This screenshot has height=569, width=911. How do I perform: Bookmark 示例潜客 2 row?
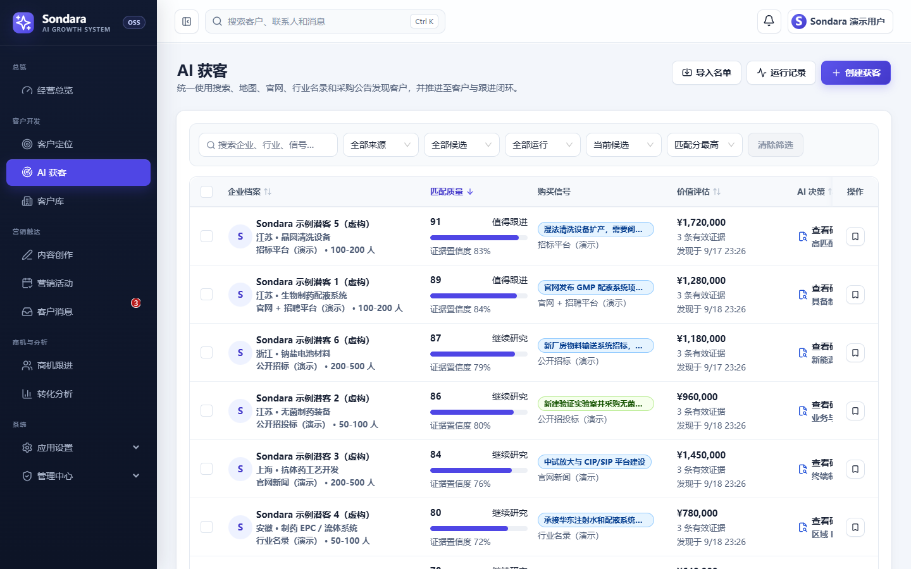(x=855, y=411)
